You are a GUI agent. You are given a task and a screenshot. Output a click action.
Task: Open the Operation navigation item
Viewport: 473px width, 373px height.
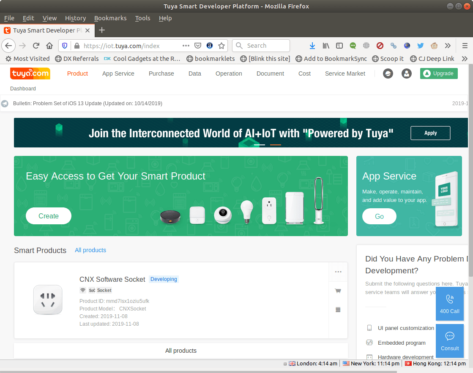pyautogui.click(x=229, y=74)
